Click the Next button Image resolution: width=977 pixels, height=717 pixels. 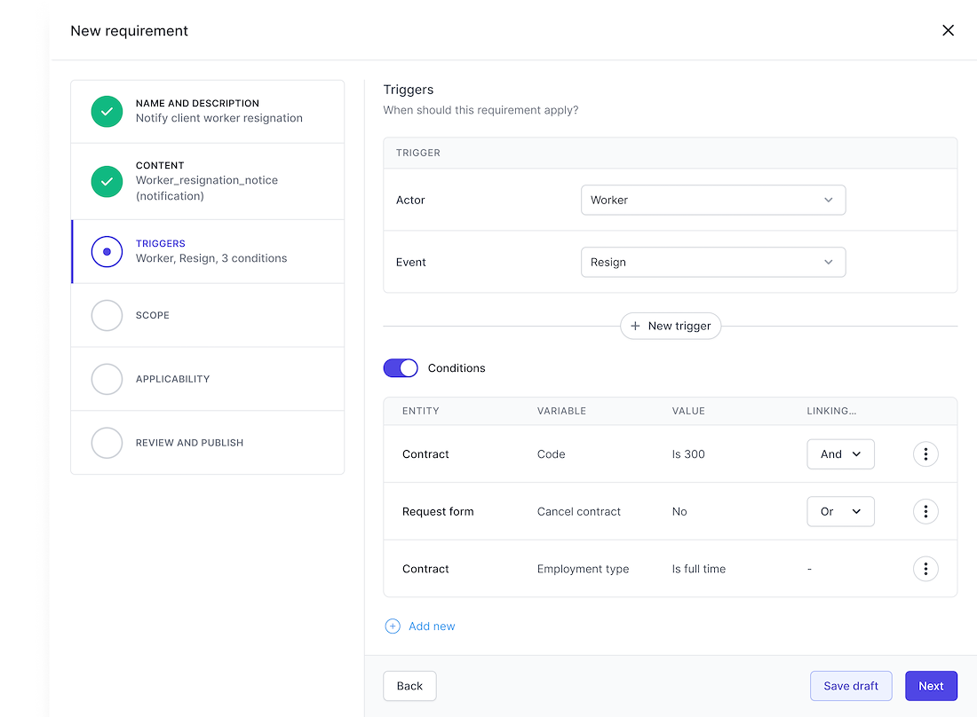[x=931, y=686]
